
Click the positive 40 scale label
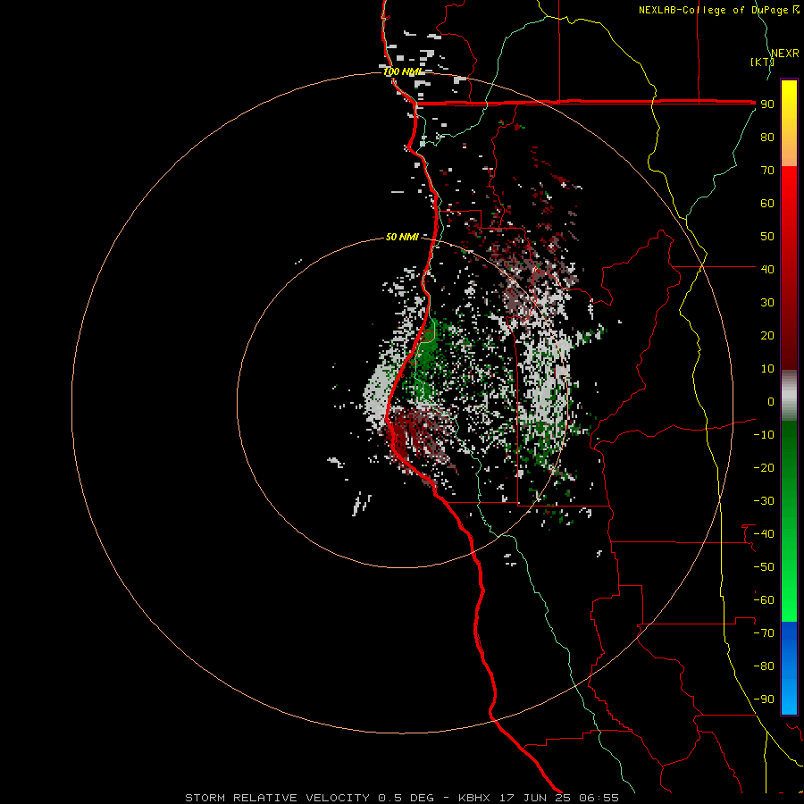tap(767, 269)
